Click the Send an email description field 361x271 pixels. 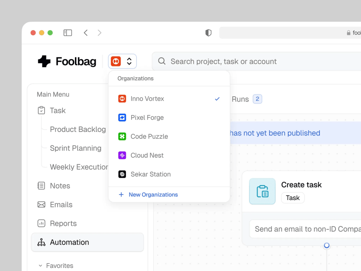pyautogui.click(x=305, y=229)
